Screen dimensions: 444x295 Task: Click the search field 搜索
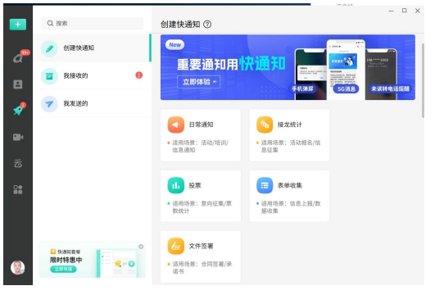coord(92,23)
